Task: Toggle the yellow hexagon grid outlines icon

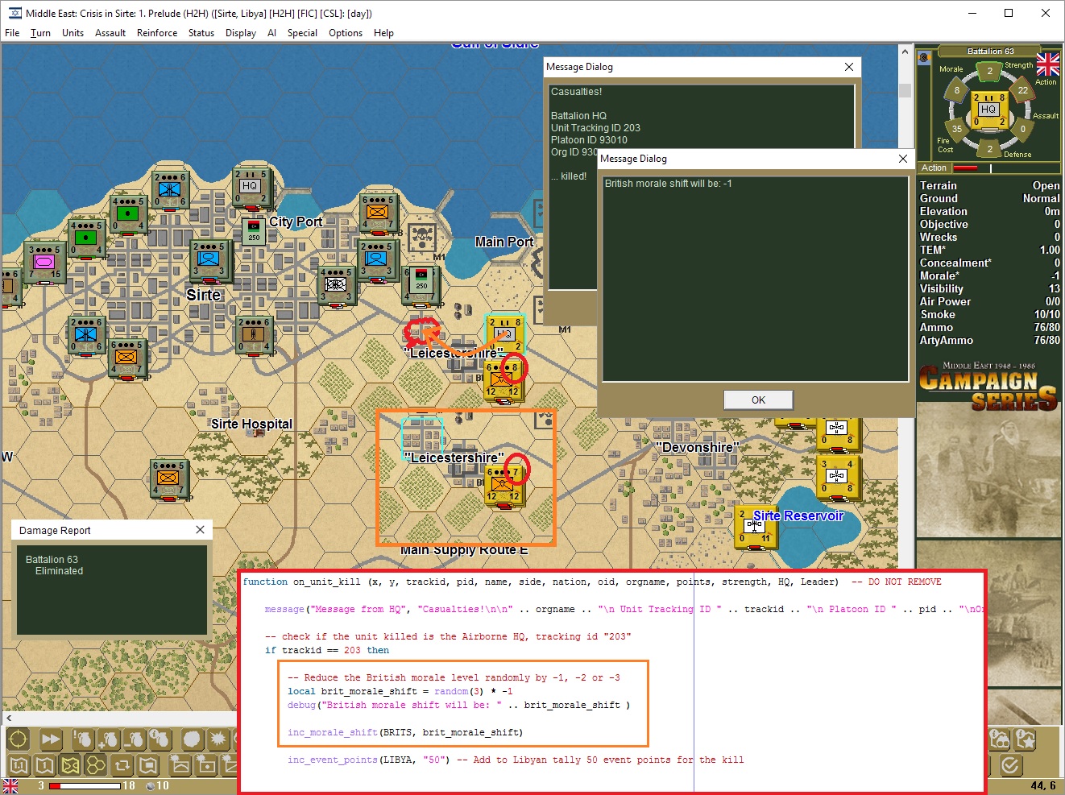Action: point(96,765)
